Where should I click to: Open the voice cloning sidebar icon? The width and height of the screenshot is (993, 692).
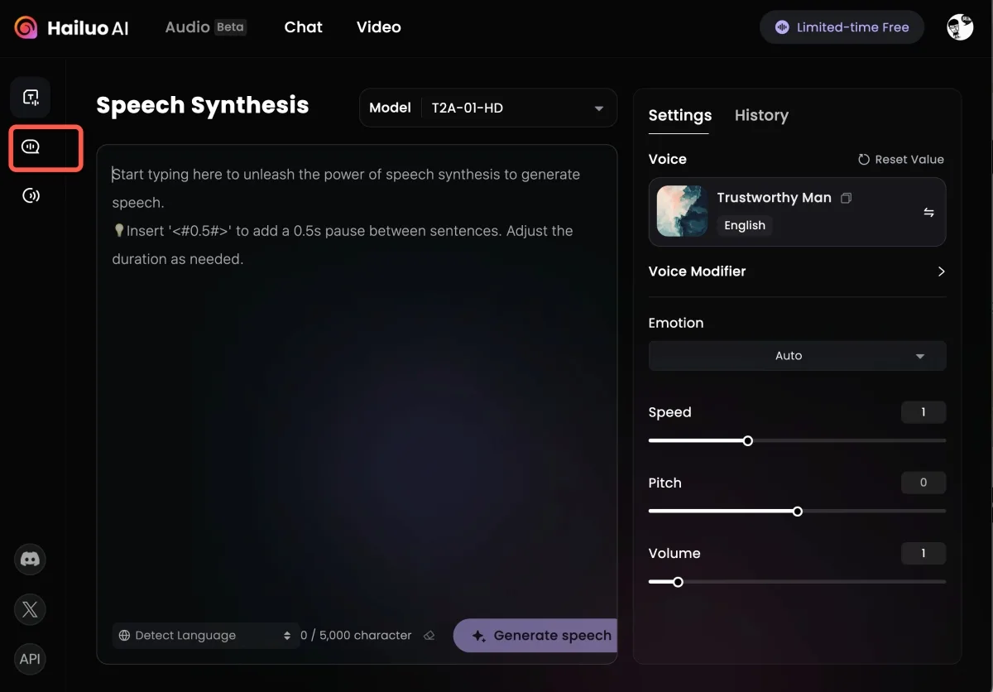[x=31, y=195]
